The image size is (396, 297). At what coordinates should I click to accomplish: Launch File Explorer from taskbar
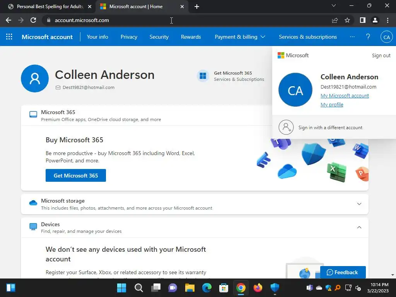click(x=189, y=288)
